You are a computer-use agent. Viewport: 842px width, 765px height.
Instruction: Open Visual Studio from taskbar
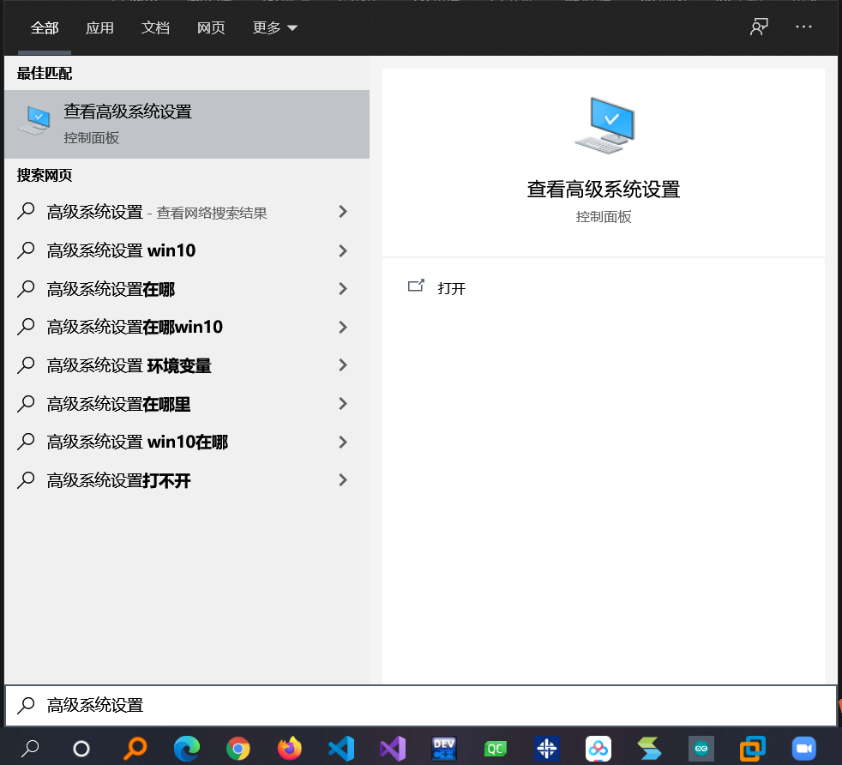coord(393,749)
